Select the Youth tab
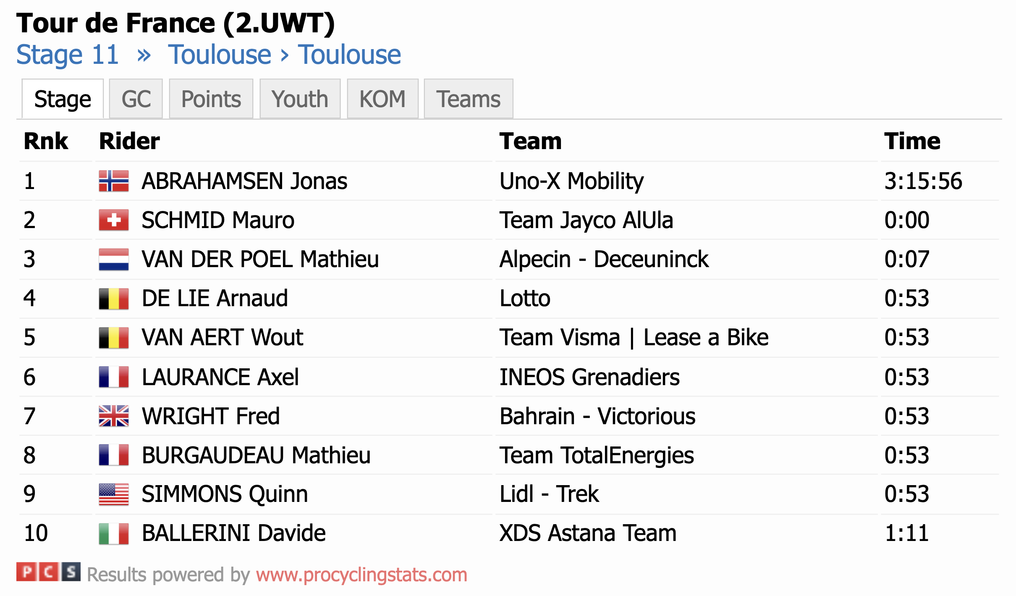Viewport: 1016px width, 596px height. click(300, 99)
